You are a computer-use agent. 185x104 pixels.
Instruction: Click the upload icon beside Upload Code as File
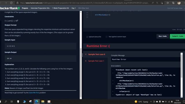[x=87, y=37]
